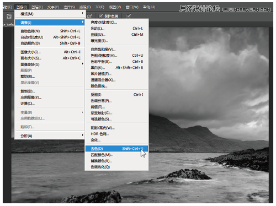
Task: Apply the highlighted 去色(D) command
Action: point(116,149)
